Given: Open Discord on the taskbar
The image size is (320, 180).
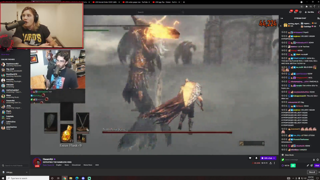Looking at the screenshot, I should (83, 178).
